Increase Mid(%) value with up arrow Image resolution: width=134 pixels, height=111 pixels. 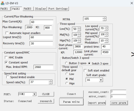79,34
